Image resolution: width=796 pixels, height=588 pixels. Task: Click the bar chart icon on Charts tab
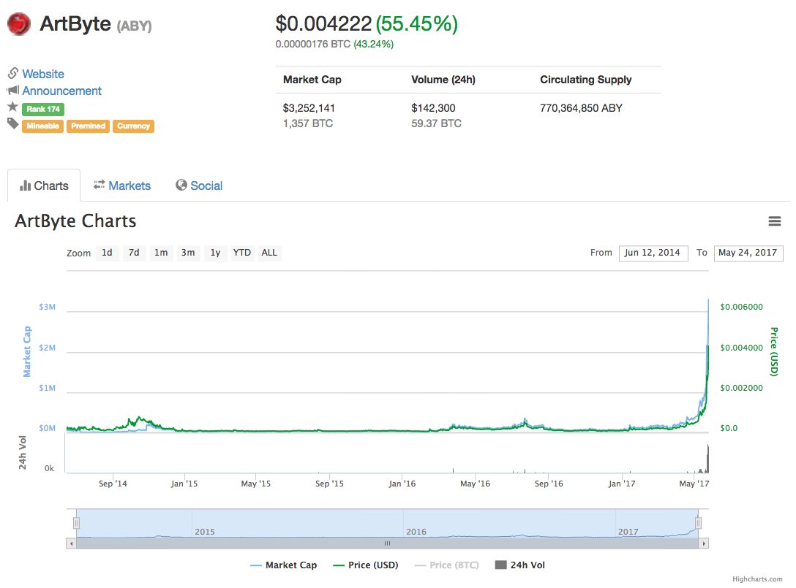pos(25,186)
